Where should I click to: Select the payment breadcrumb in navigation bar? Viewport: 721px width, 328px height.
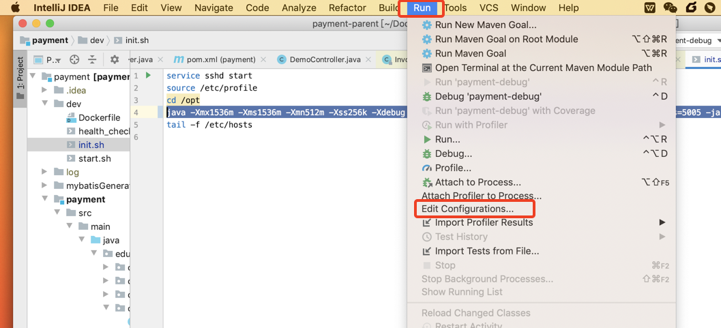(44, 40)
